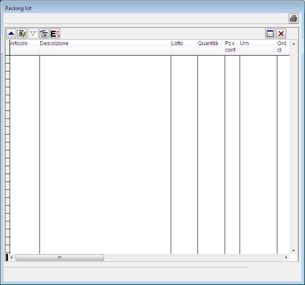
Task: Click the printer icon
Action: [x=293, y=18]
